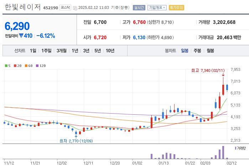Select the 3년 line chart period

tap(86, 51)
